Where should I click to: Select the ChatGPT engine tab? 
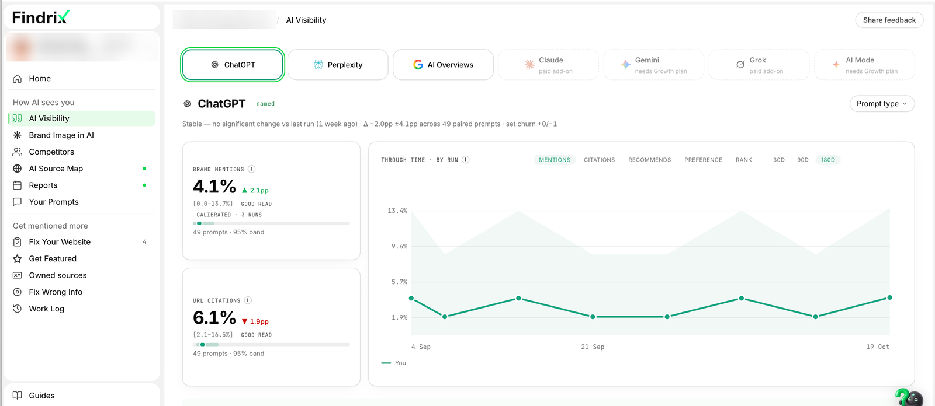point(233,65)
